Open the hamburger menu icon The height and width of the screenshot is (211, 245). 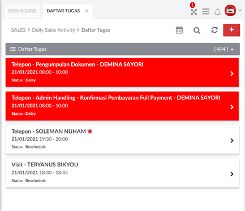click(x=205, y=11)
